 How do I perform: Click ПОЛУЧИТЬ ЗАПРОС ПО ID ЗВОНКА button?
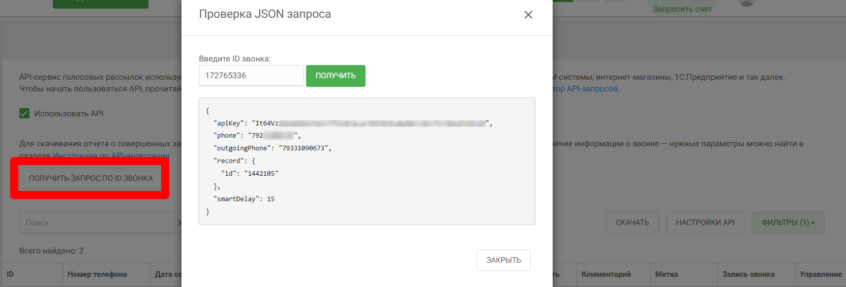90,178
